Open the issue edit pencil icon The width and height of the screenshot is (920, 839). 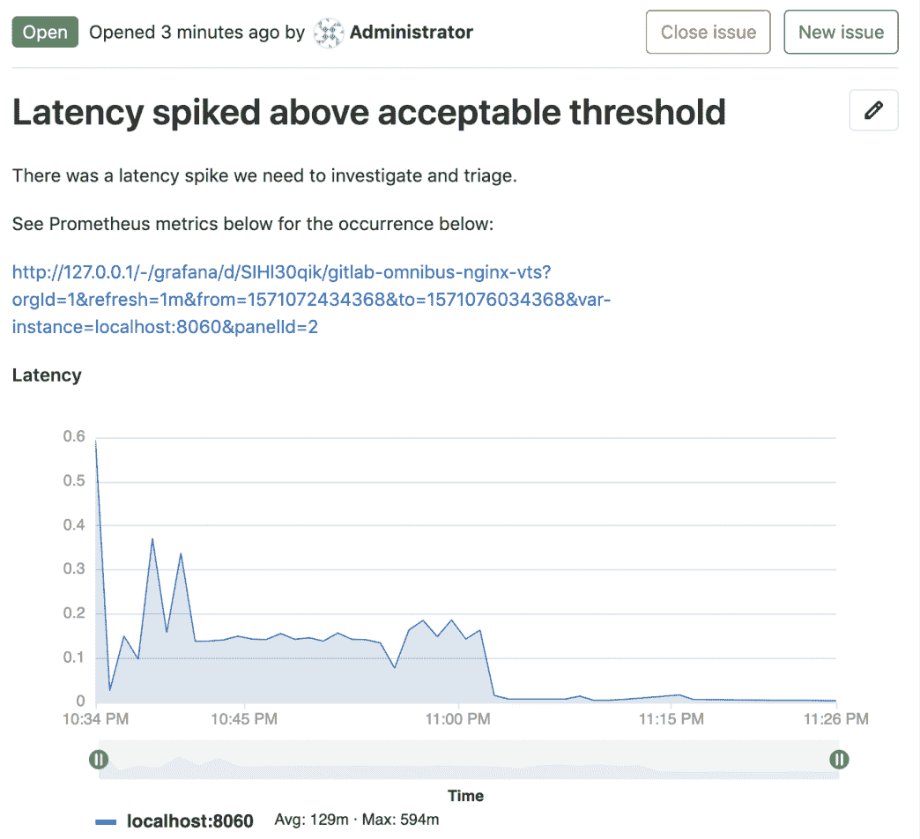pyautogui.click(x=872, y=110)
